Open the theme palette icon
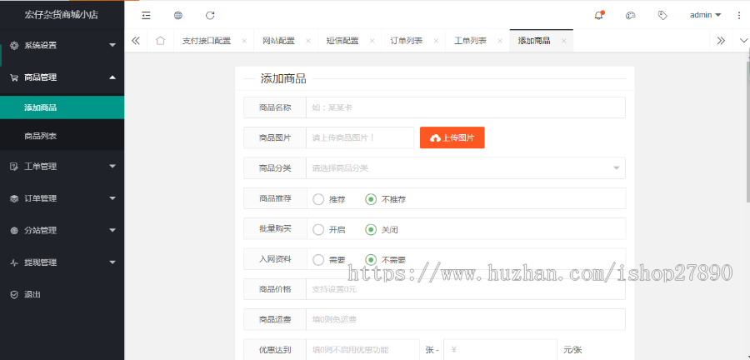This screenshot has width=750, height=360. click(631, 15)
